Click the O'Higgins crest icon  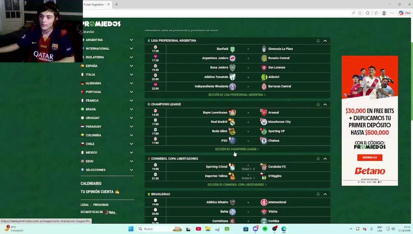click(264, 176)
